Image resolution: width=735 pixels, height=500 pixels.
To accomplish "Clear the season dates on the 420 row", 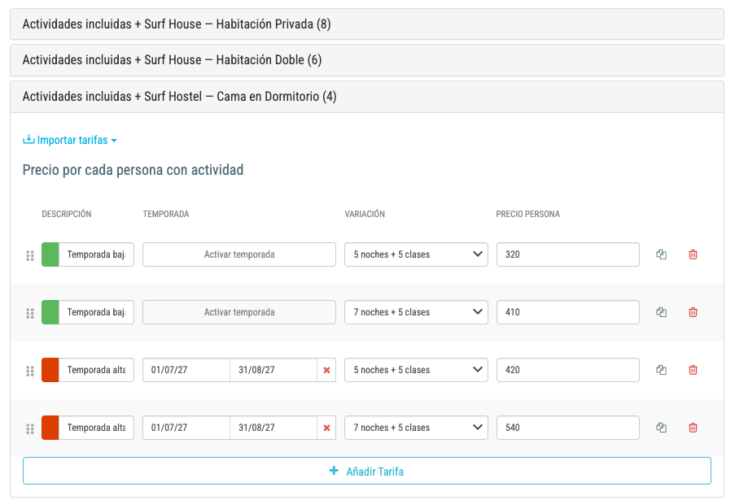I will [x=326, y=370].
